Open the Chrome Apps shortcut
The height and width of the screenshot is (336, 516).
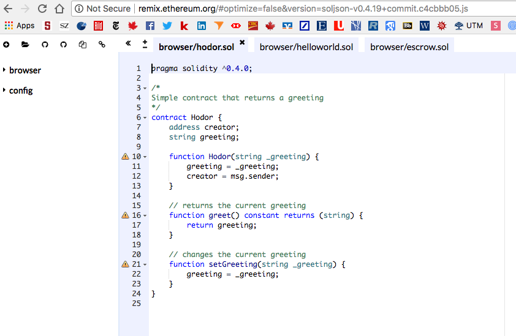point(20,26)
